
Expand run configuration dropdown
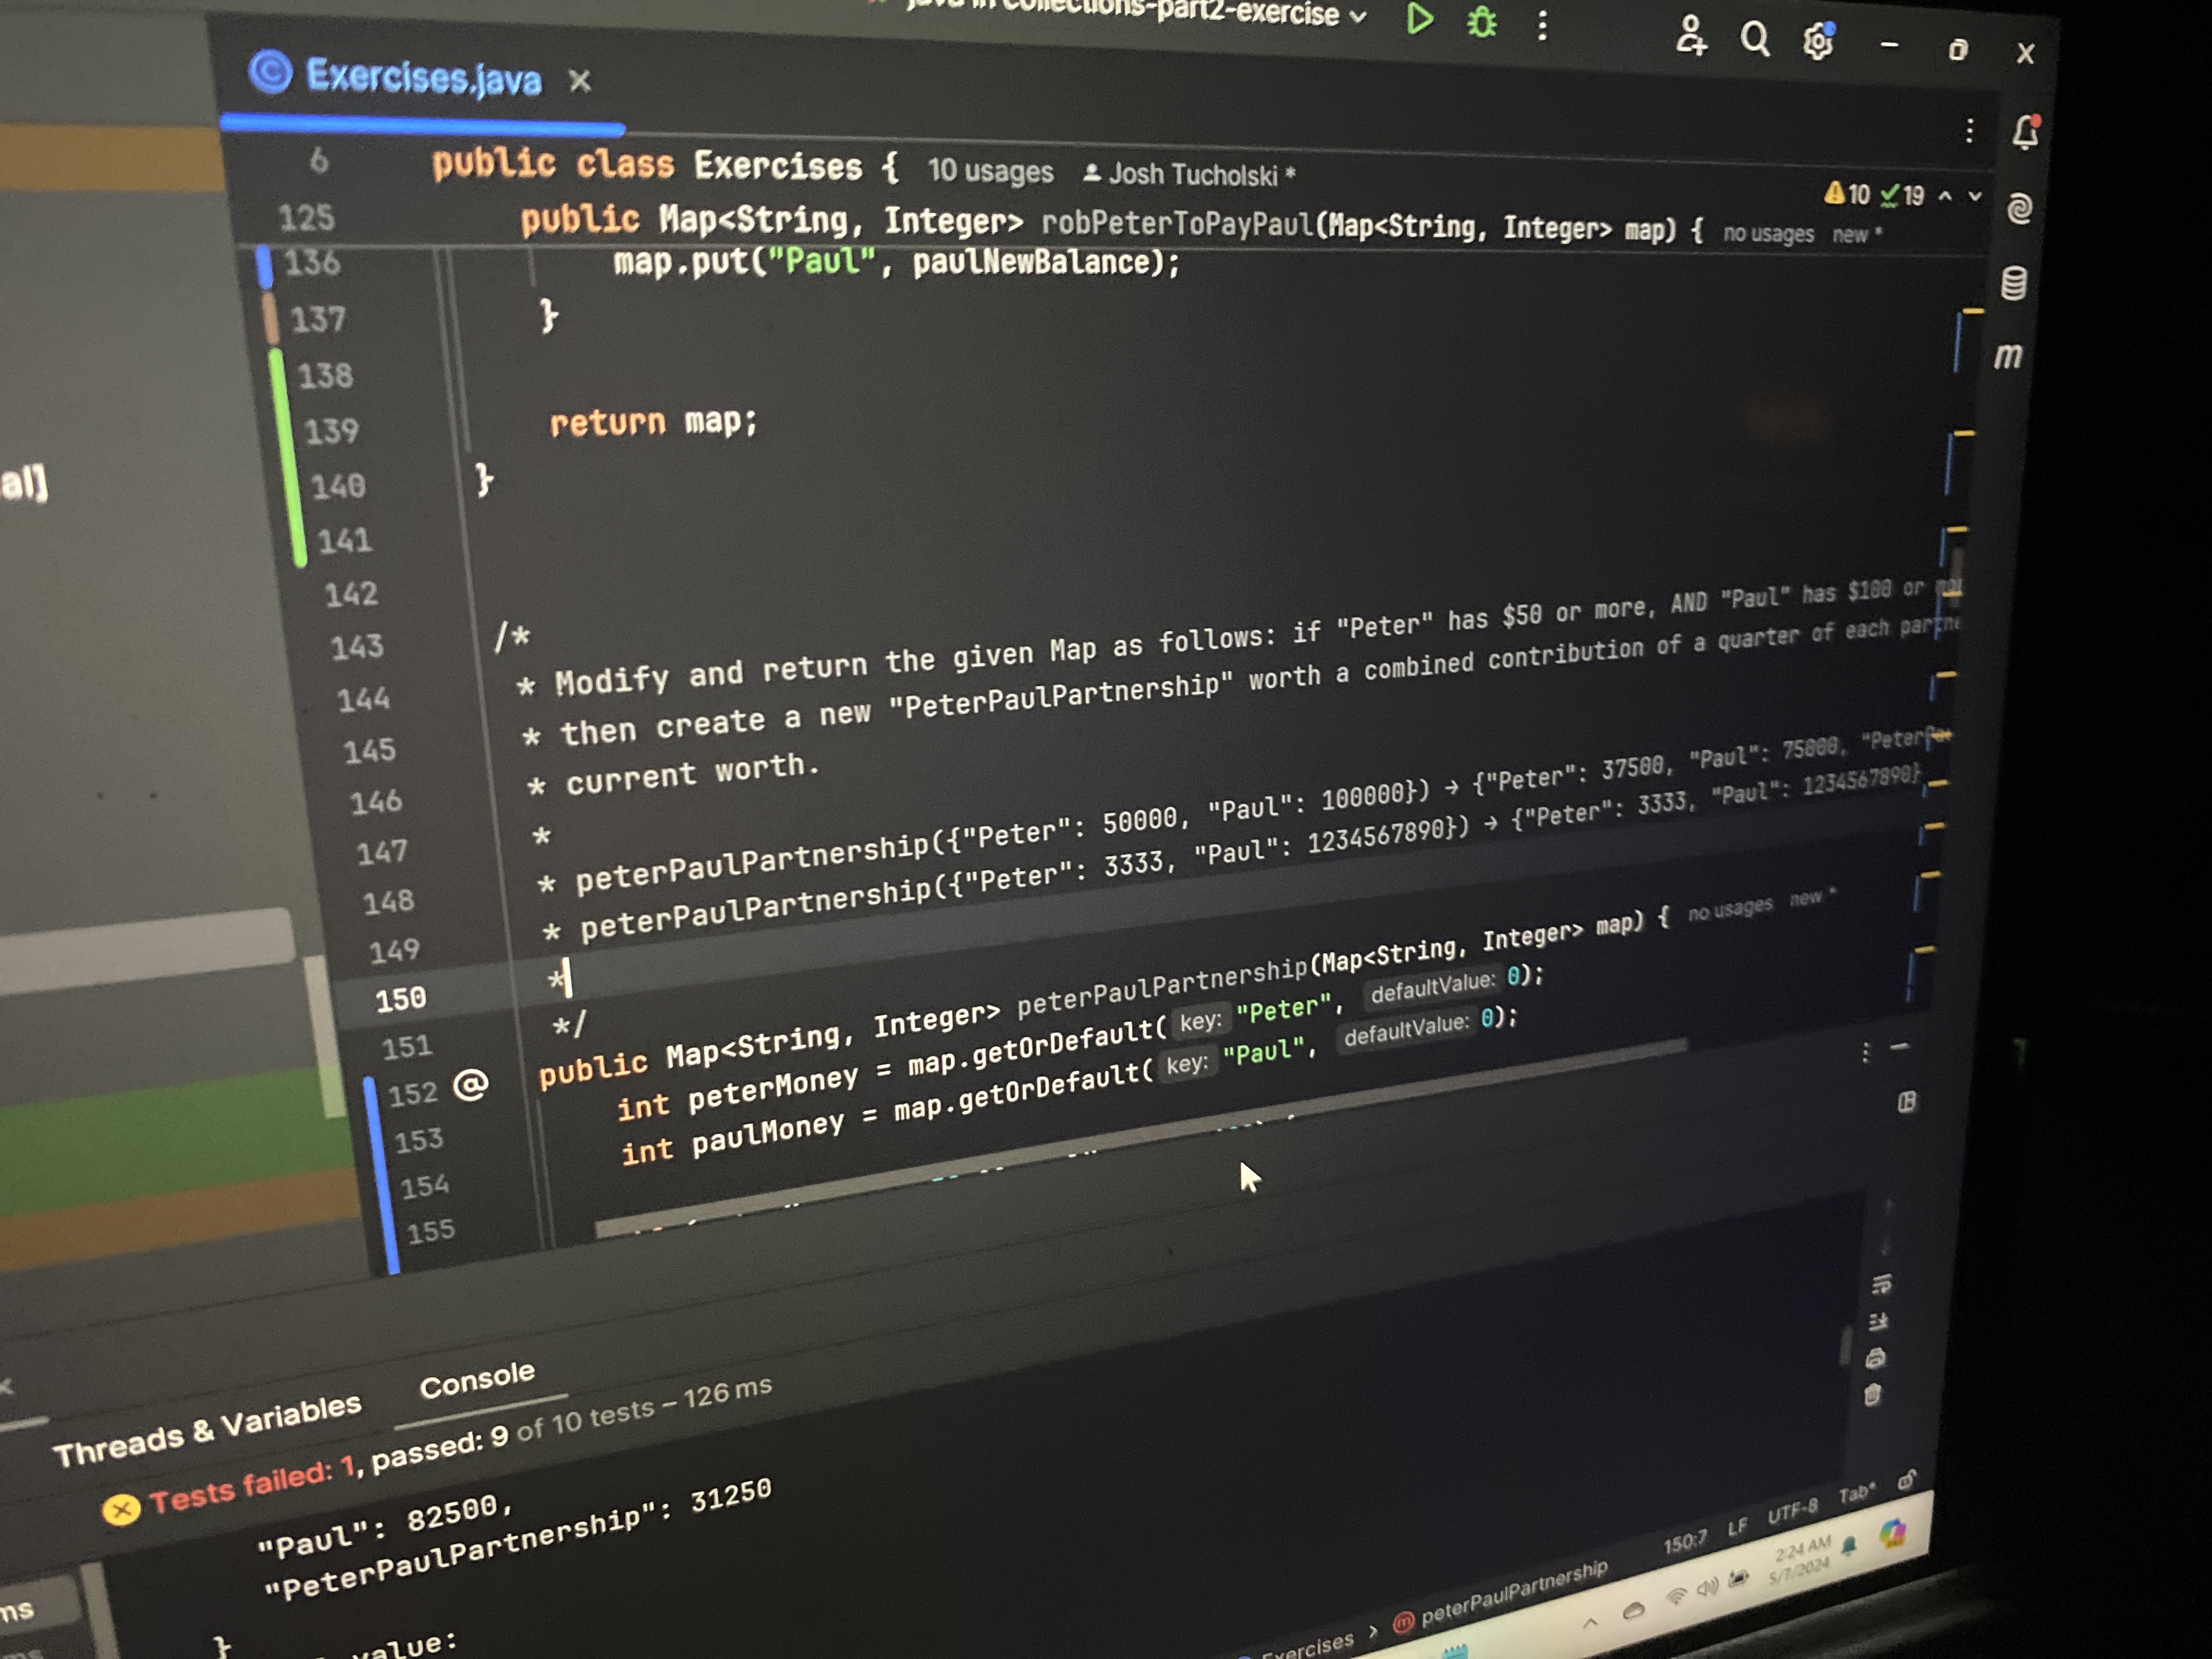coord(1358,16)
